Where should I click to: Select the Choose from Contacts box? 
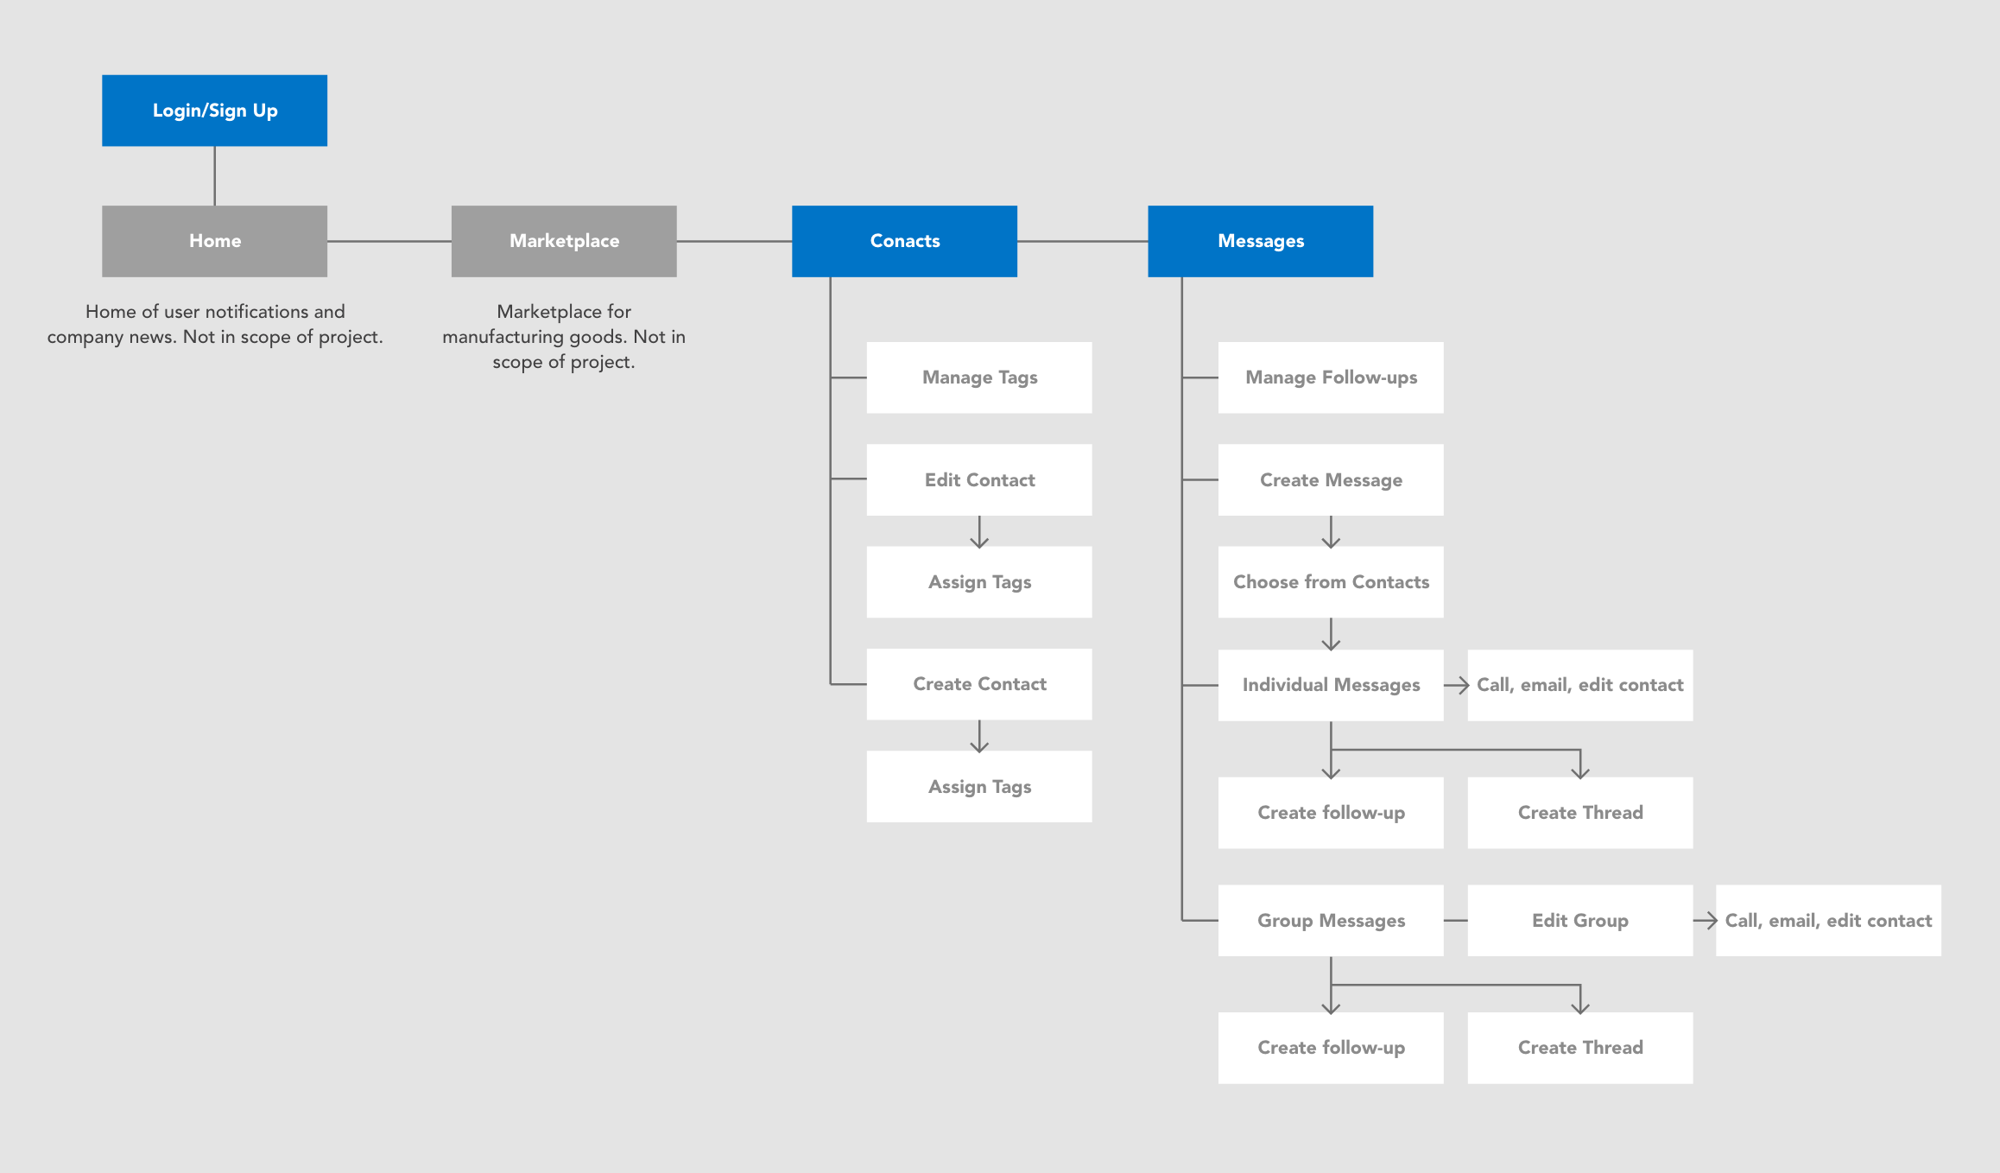click(x=1331, y=582)
